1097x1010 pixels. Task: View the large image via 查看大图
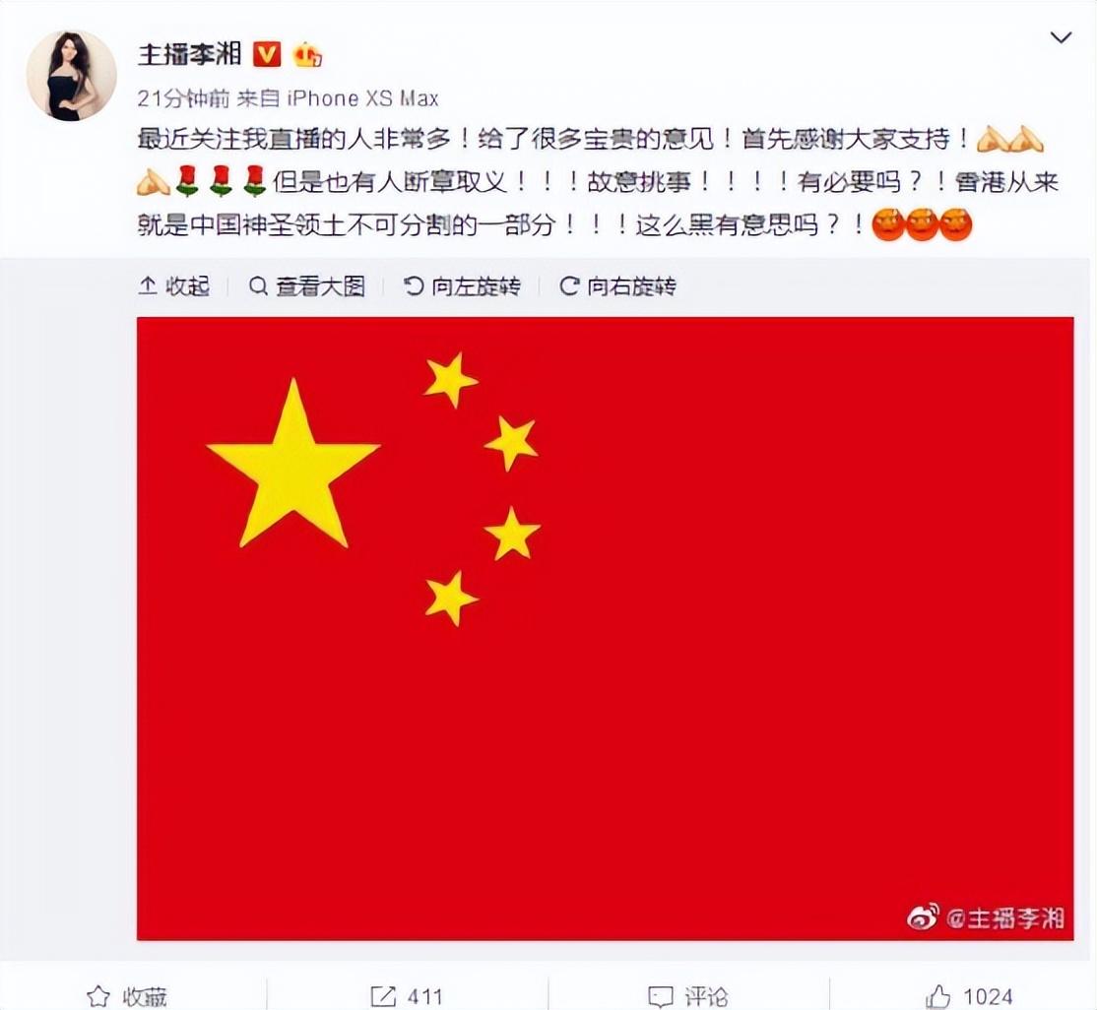307,286
